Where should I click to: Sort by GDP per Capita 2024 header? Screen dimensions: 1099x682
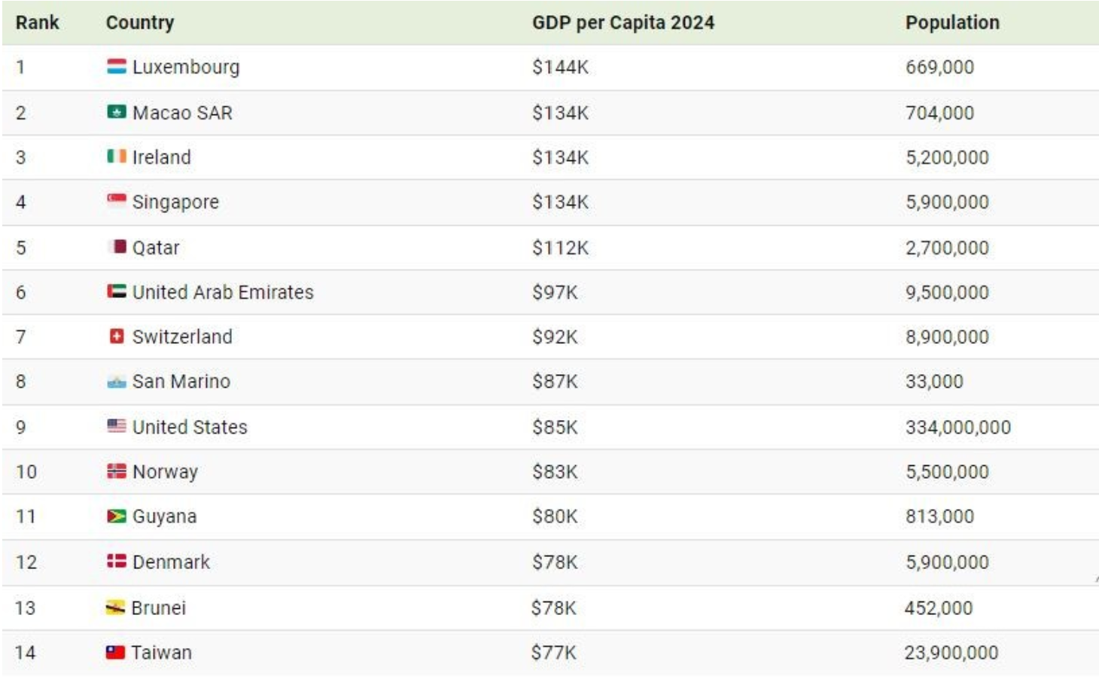(623, 23)
